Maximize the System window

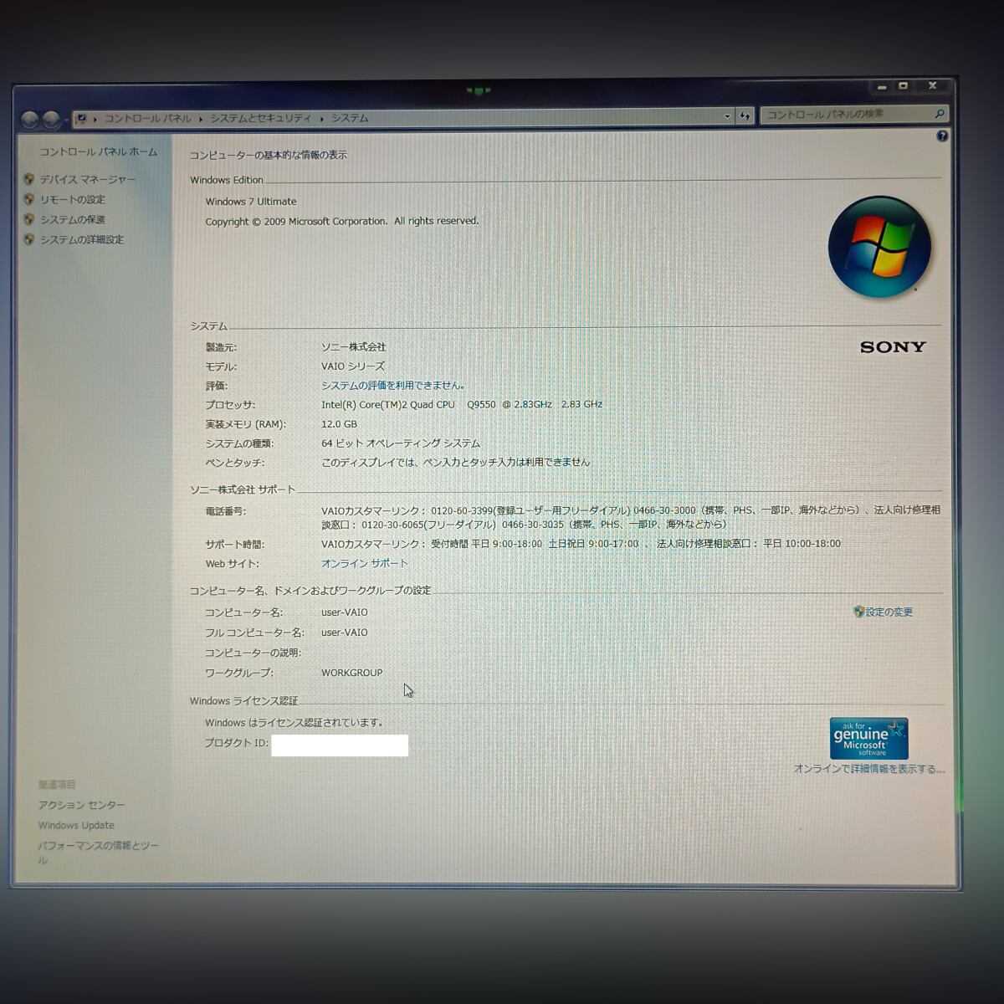coord(904,85)
